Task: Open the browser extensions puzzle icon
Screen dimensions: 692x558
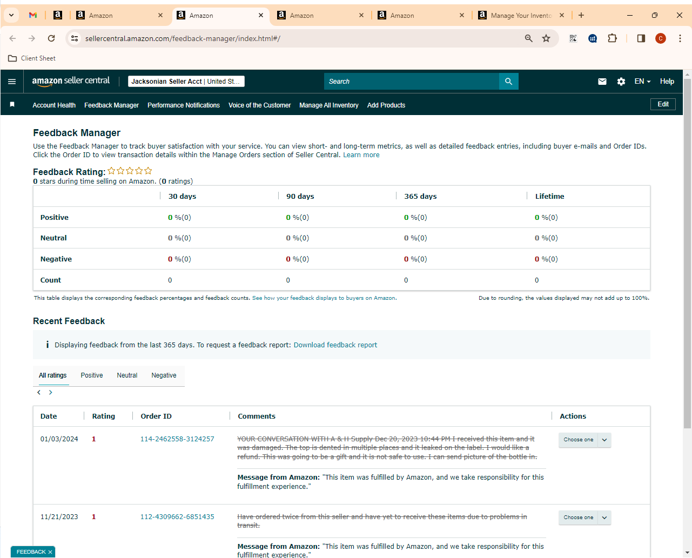Action: coord(612,38)
